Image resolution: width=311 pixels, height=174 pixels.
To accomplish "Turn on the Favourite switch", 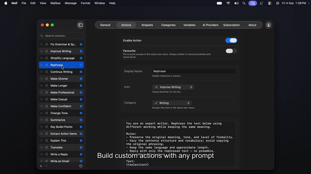I will point(231,51).
